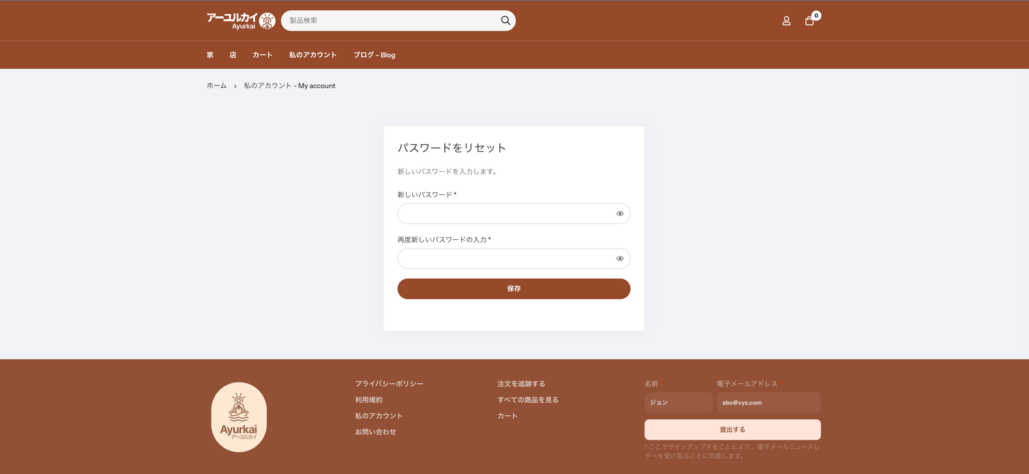Go to カート in navigation bar
Image resolution: width=1029 pixels, height=474 pixels.
click(x=262, y=55)
